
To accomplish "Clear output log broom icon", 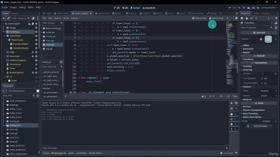I will (x=231, y=103).
